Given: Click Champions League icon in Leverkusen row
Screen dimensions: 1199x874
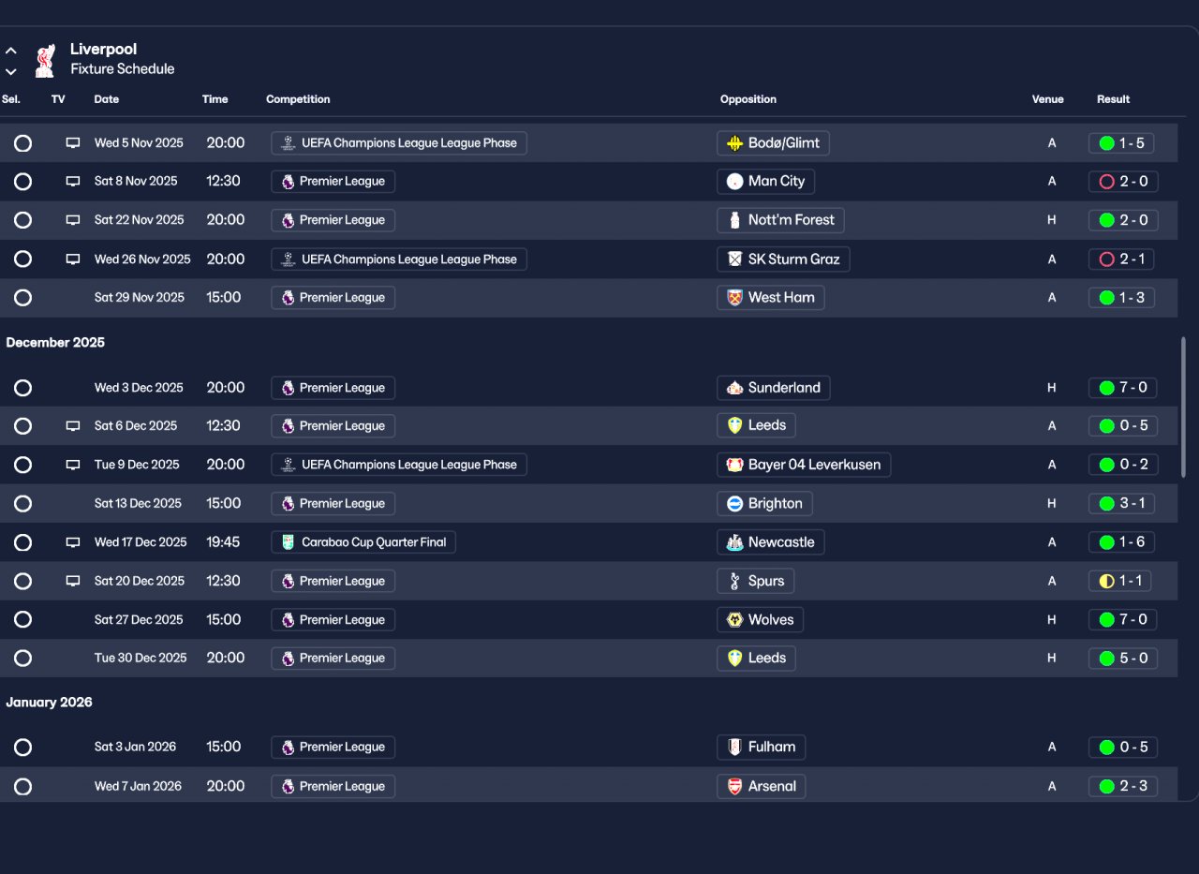Looking at the screenshot, I should tap(288, 465).
